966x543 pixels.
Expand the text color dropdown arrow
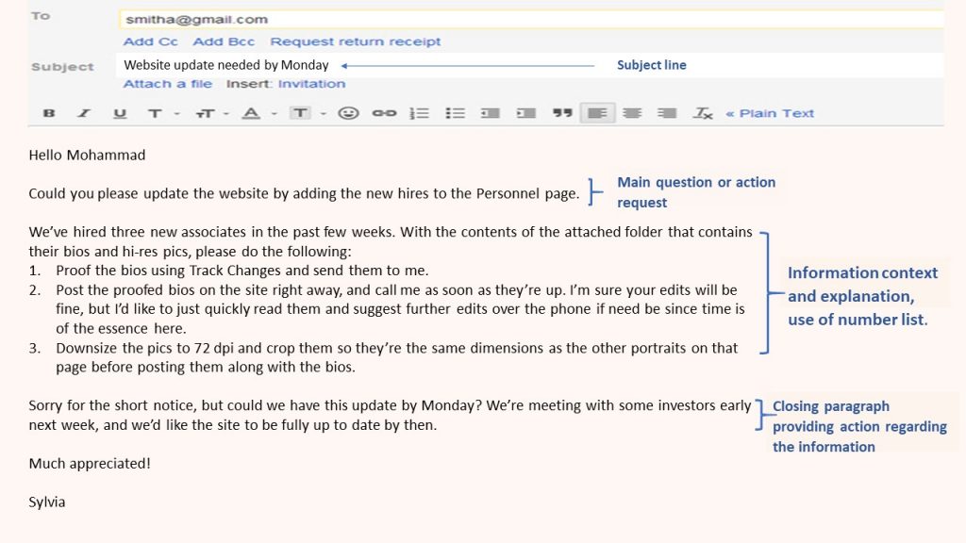coord(275,114)
